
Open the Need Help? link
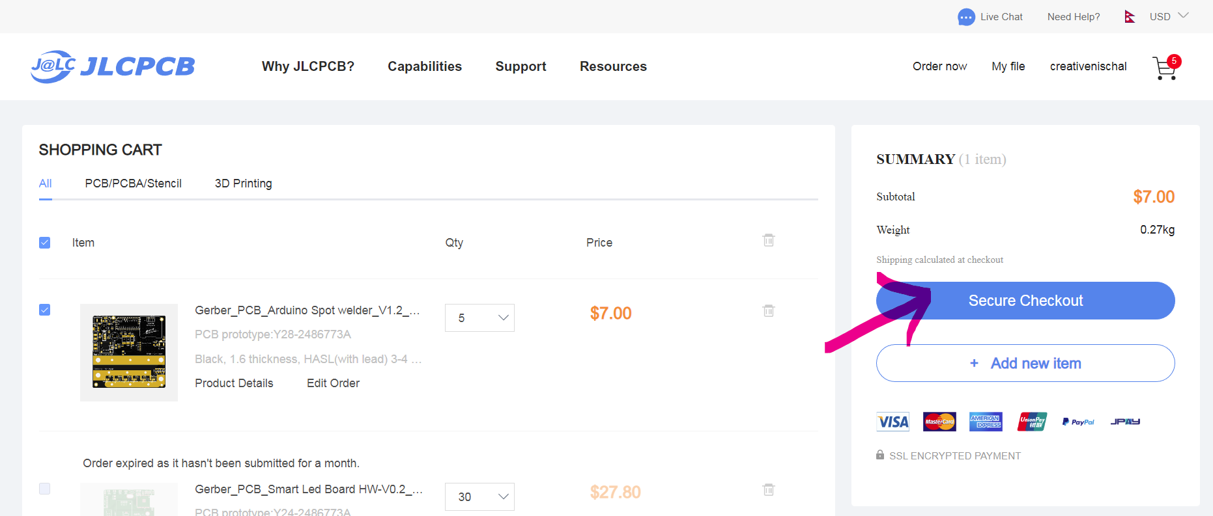(1074, 17)
